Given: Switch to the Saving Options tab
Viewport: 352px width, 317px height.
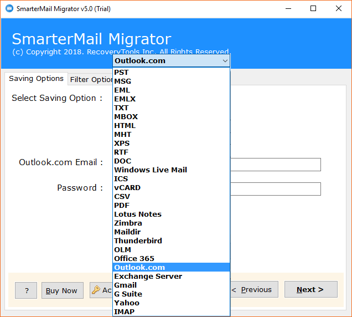Looking at the screenshot, I should click(36, 79).
